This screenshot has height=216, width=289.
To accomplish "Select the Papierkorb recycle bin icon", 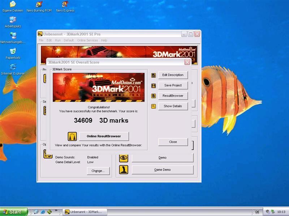I will coord(13,54).
